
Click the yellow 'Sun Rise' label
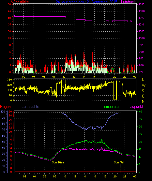click(x=58, y=162)
